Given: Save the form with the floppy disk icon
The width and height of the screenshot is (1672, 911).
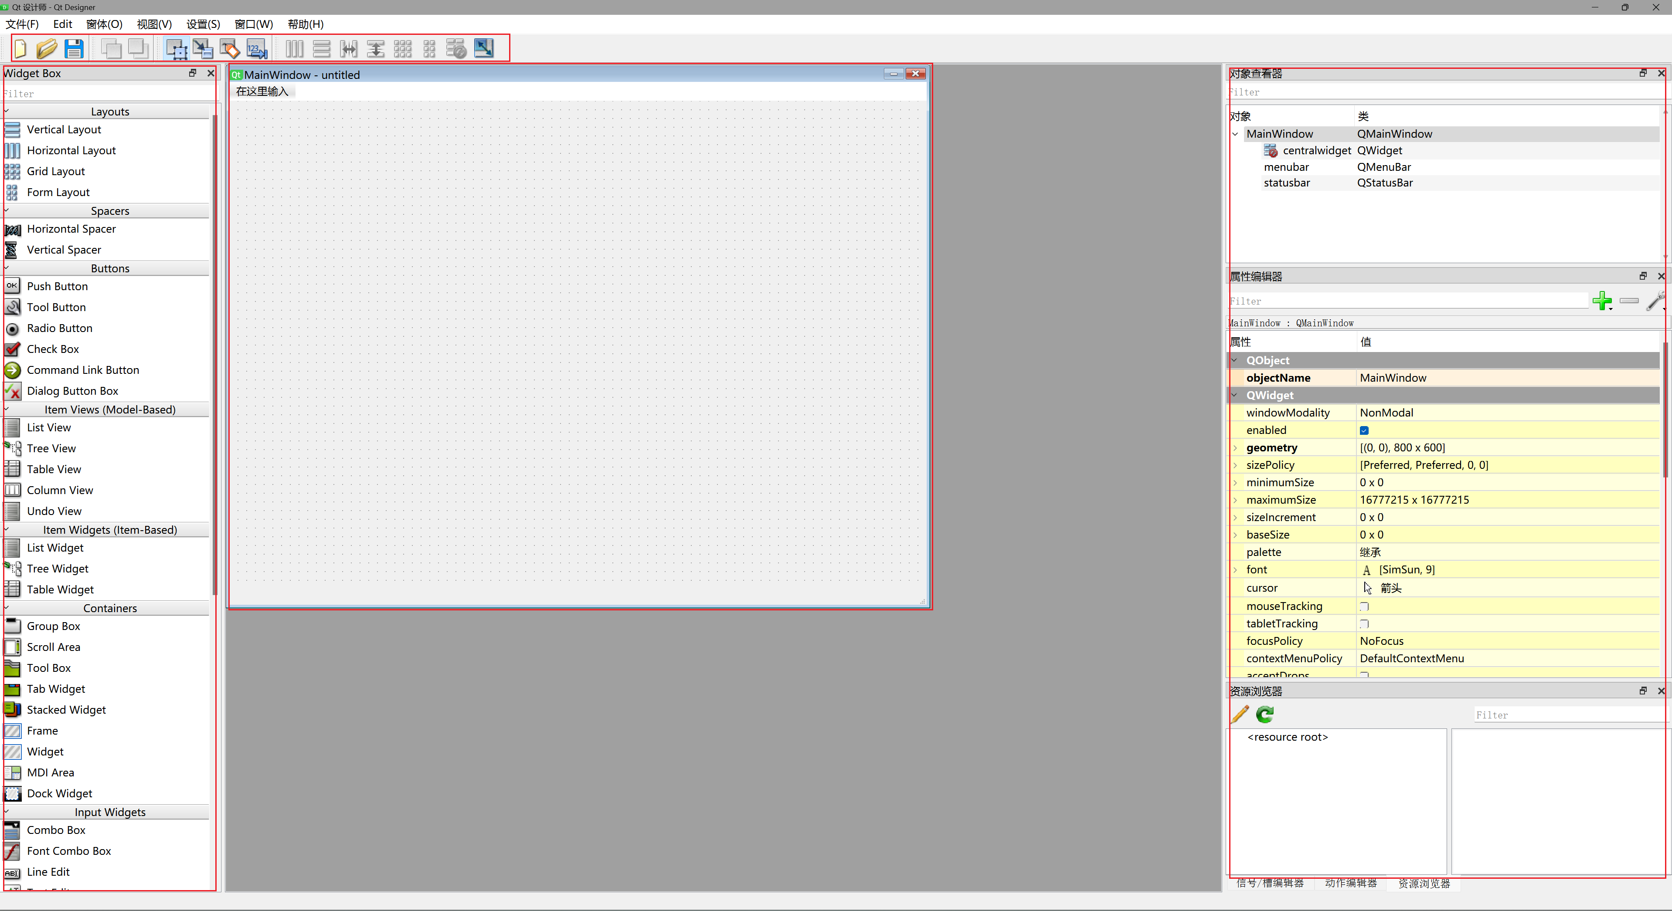Looking at the screenshot, I should 74,49.
